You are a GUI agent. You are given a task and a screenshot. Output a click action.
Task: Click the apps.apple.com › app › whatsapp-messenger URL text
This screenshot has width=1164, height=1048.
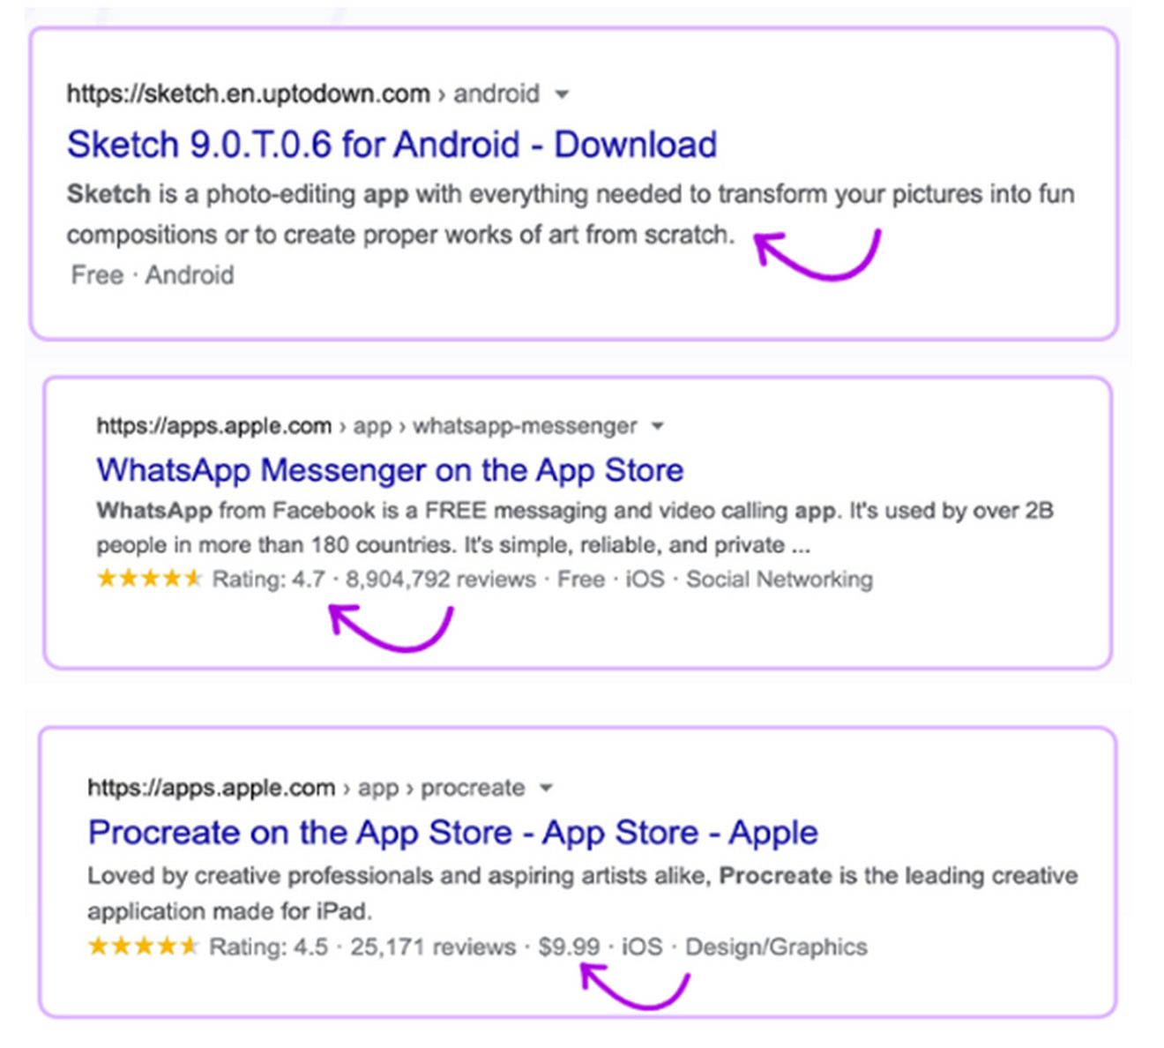tap(366, 426)
